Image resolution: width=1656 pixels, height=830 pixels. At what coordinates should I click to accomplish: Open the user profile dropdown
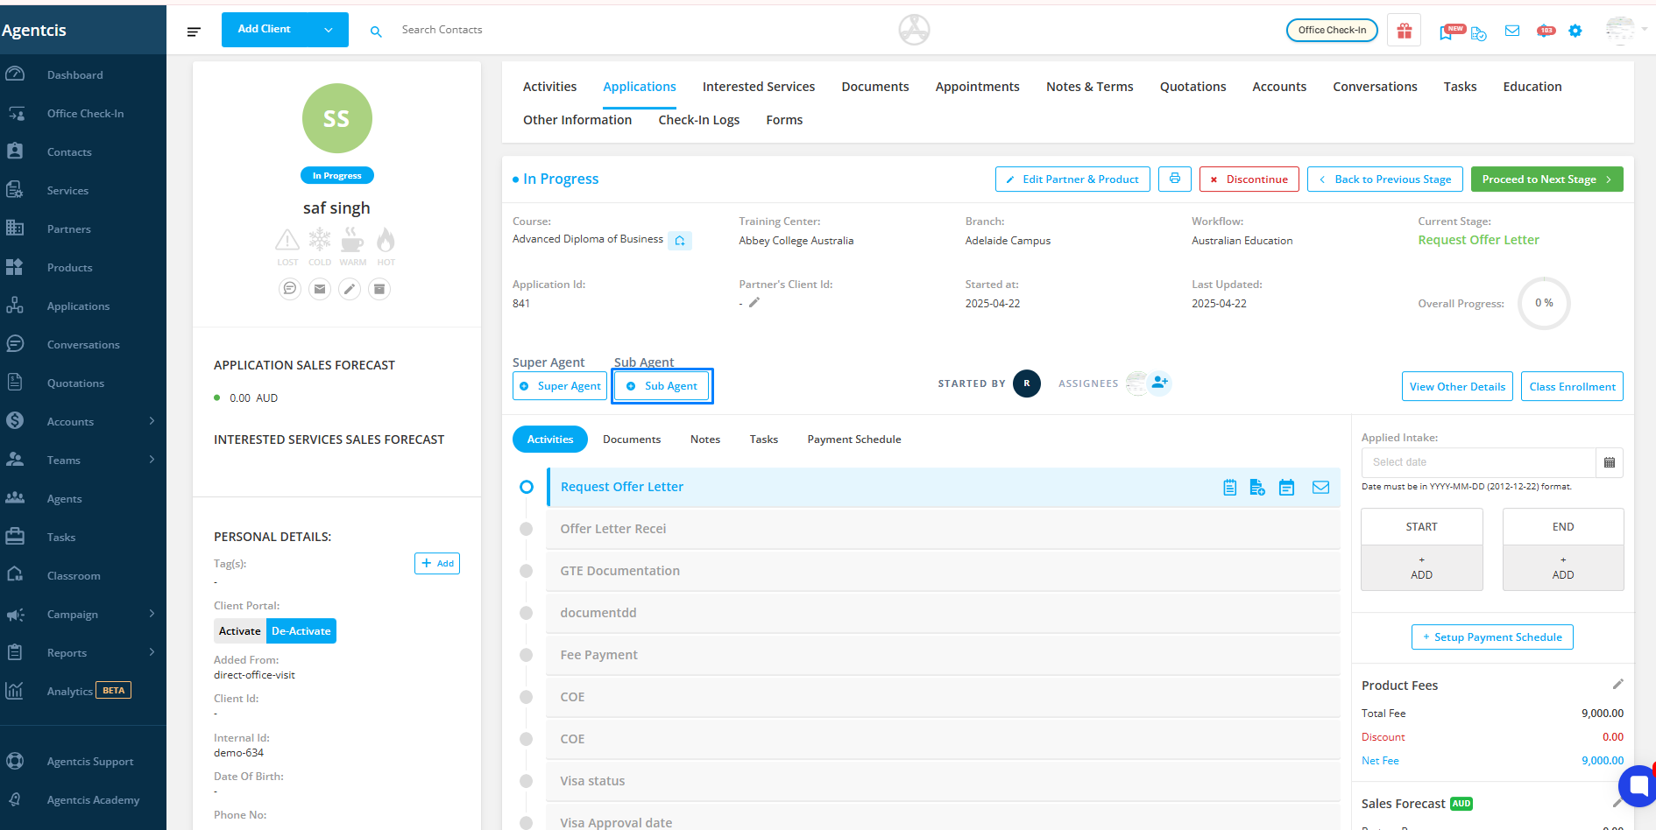coord(1626,30)
